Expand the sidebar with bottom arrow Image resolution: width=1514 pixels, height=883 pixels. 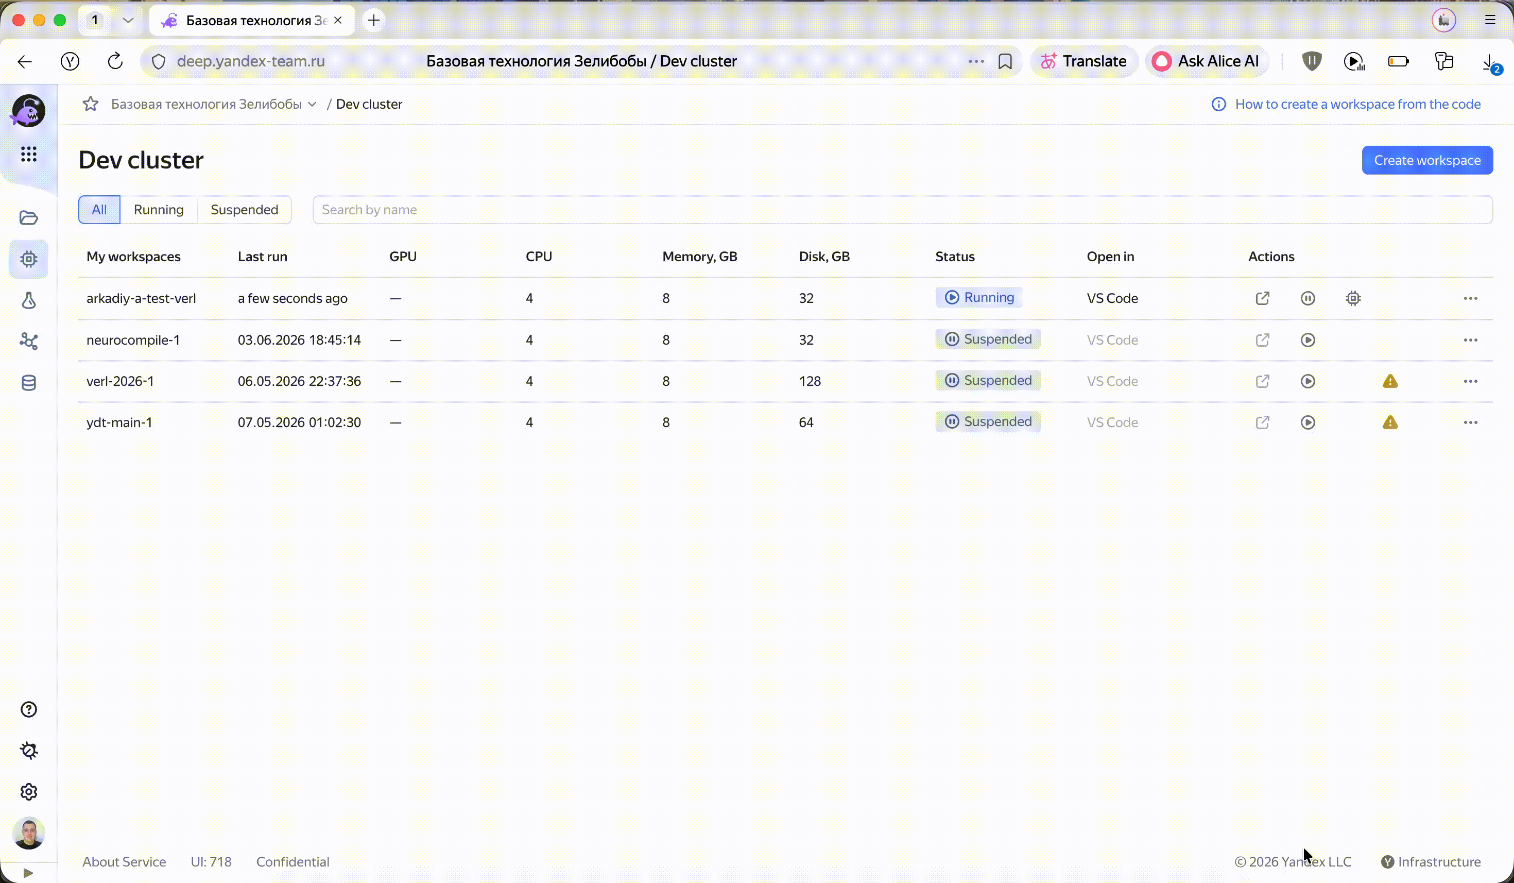click(x=28, y=873)
